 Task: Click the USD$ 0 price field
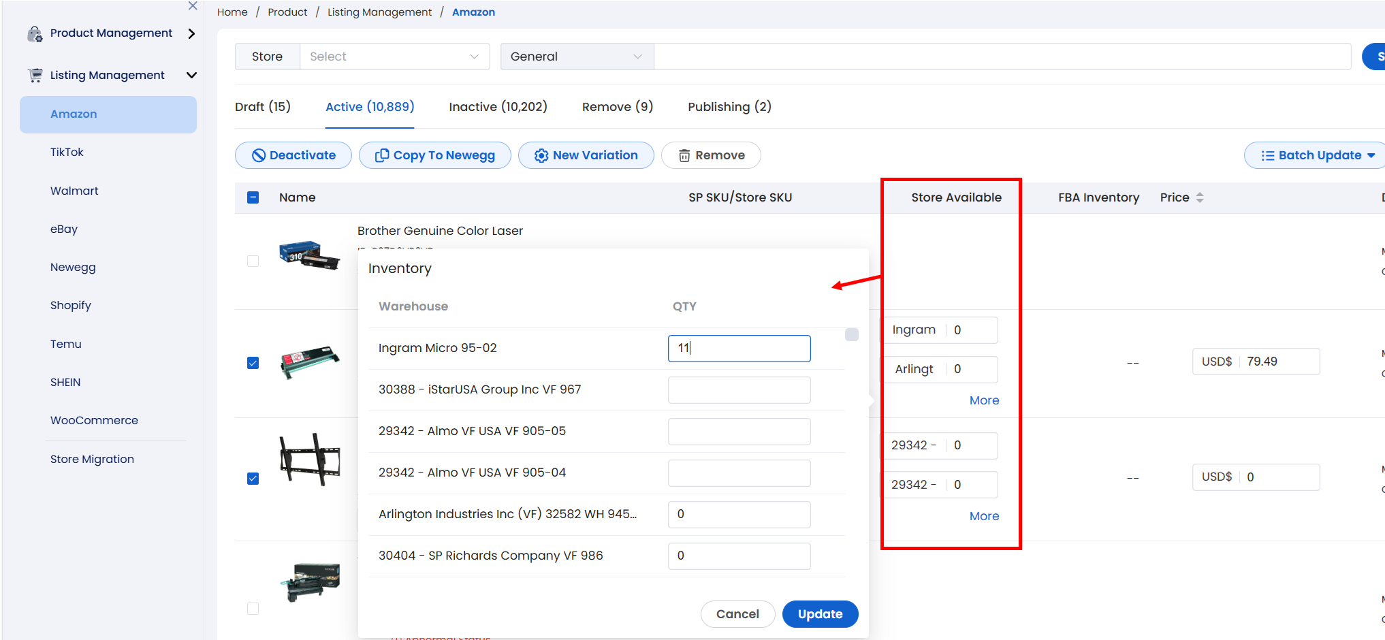tap(1256, 477)
